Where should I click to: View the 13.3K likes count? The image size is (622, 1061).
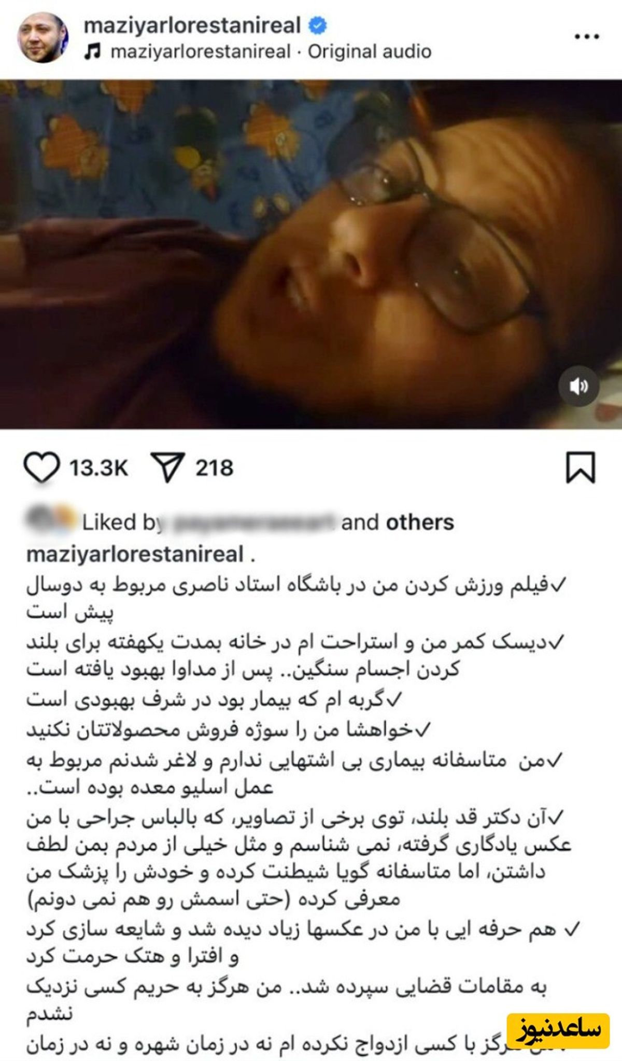point(98,468)
